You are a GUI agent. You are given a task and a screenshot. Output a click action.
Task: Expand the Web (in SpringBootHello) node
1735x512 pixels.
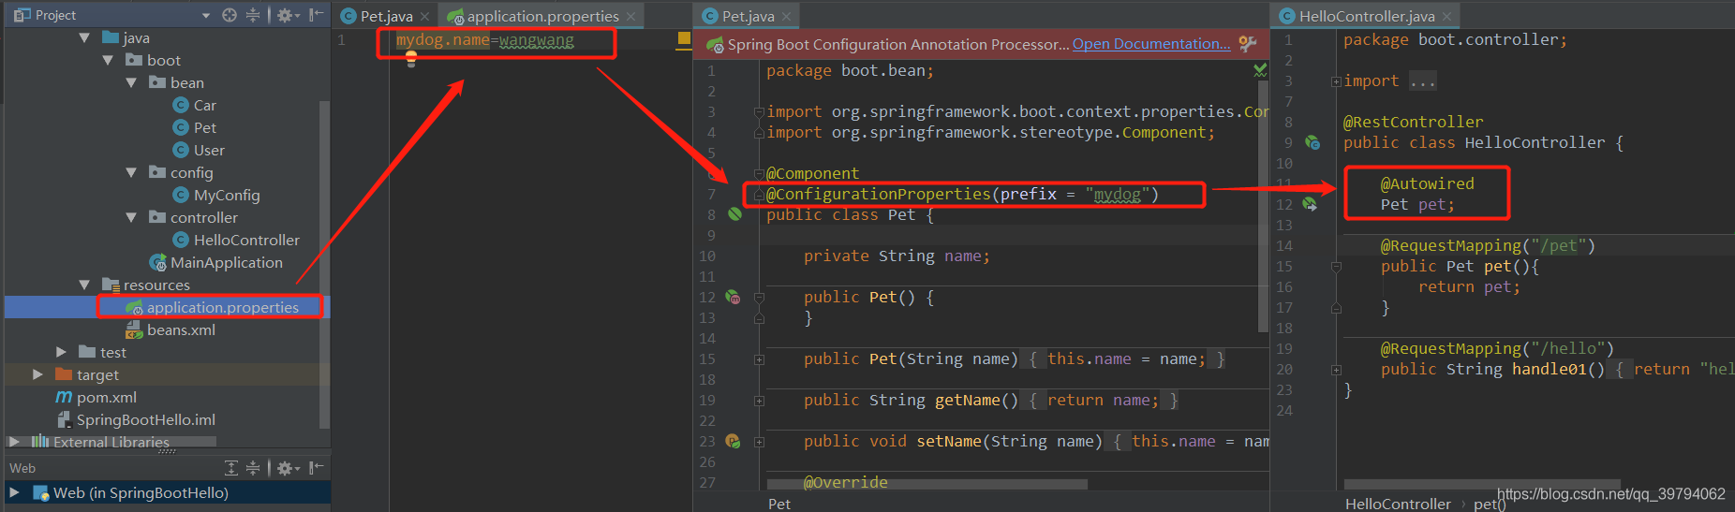pyautogui.click(x=14, y=492)
